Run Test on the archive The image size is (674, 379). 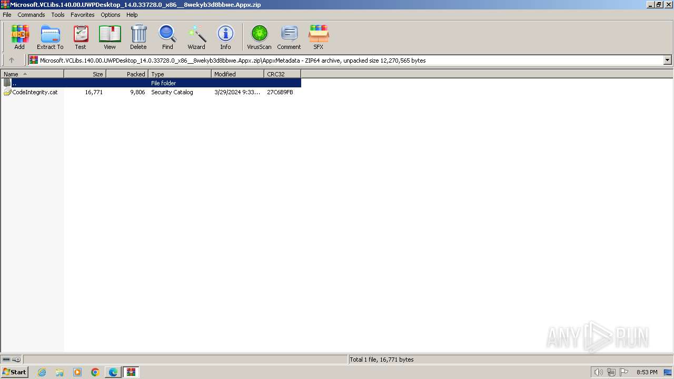pos(81,37)
